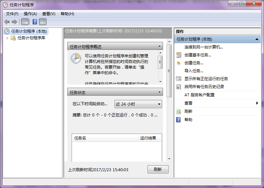
Task: Open the 查看(V) menu
Action: coord(49,14)
